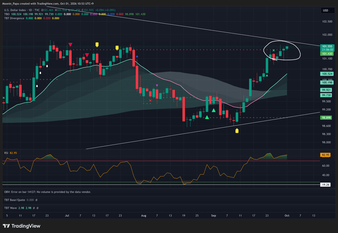
Task: Click the current price label 101.555 on price axis
Action: (327, 46)
